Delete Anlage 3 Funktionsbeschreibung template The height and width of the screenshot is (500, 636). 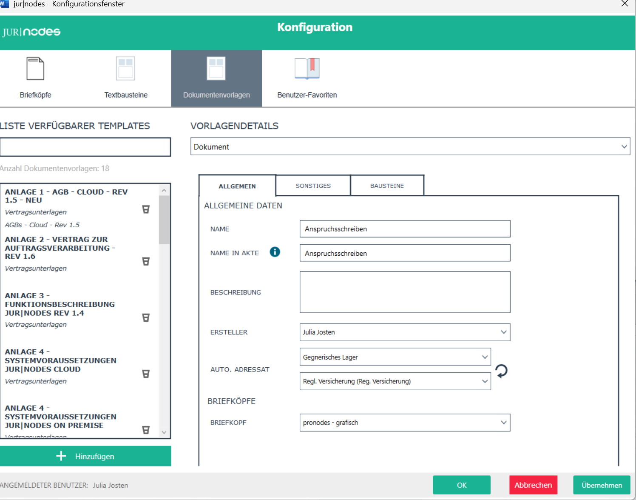click(146, 317)
